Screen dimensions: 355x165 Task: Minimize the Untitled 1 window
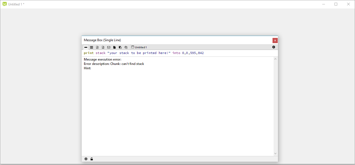click(x=324, y=4)
